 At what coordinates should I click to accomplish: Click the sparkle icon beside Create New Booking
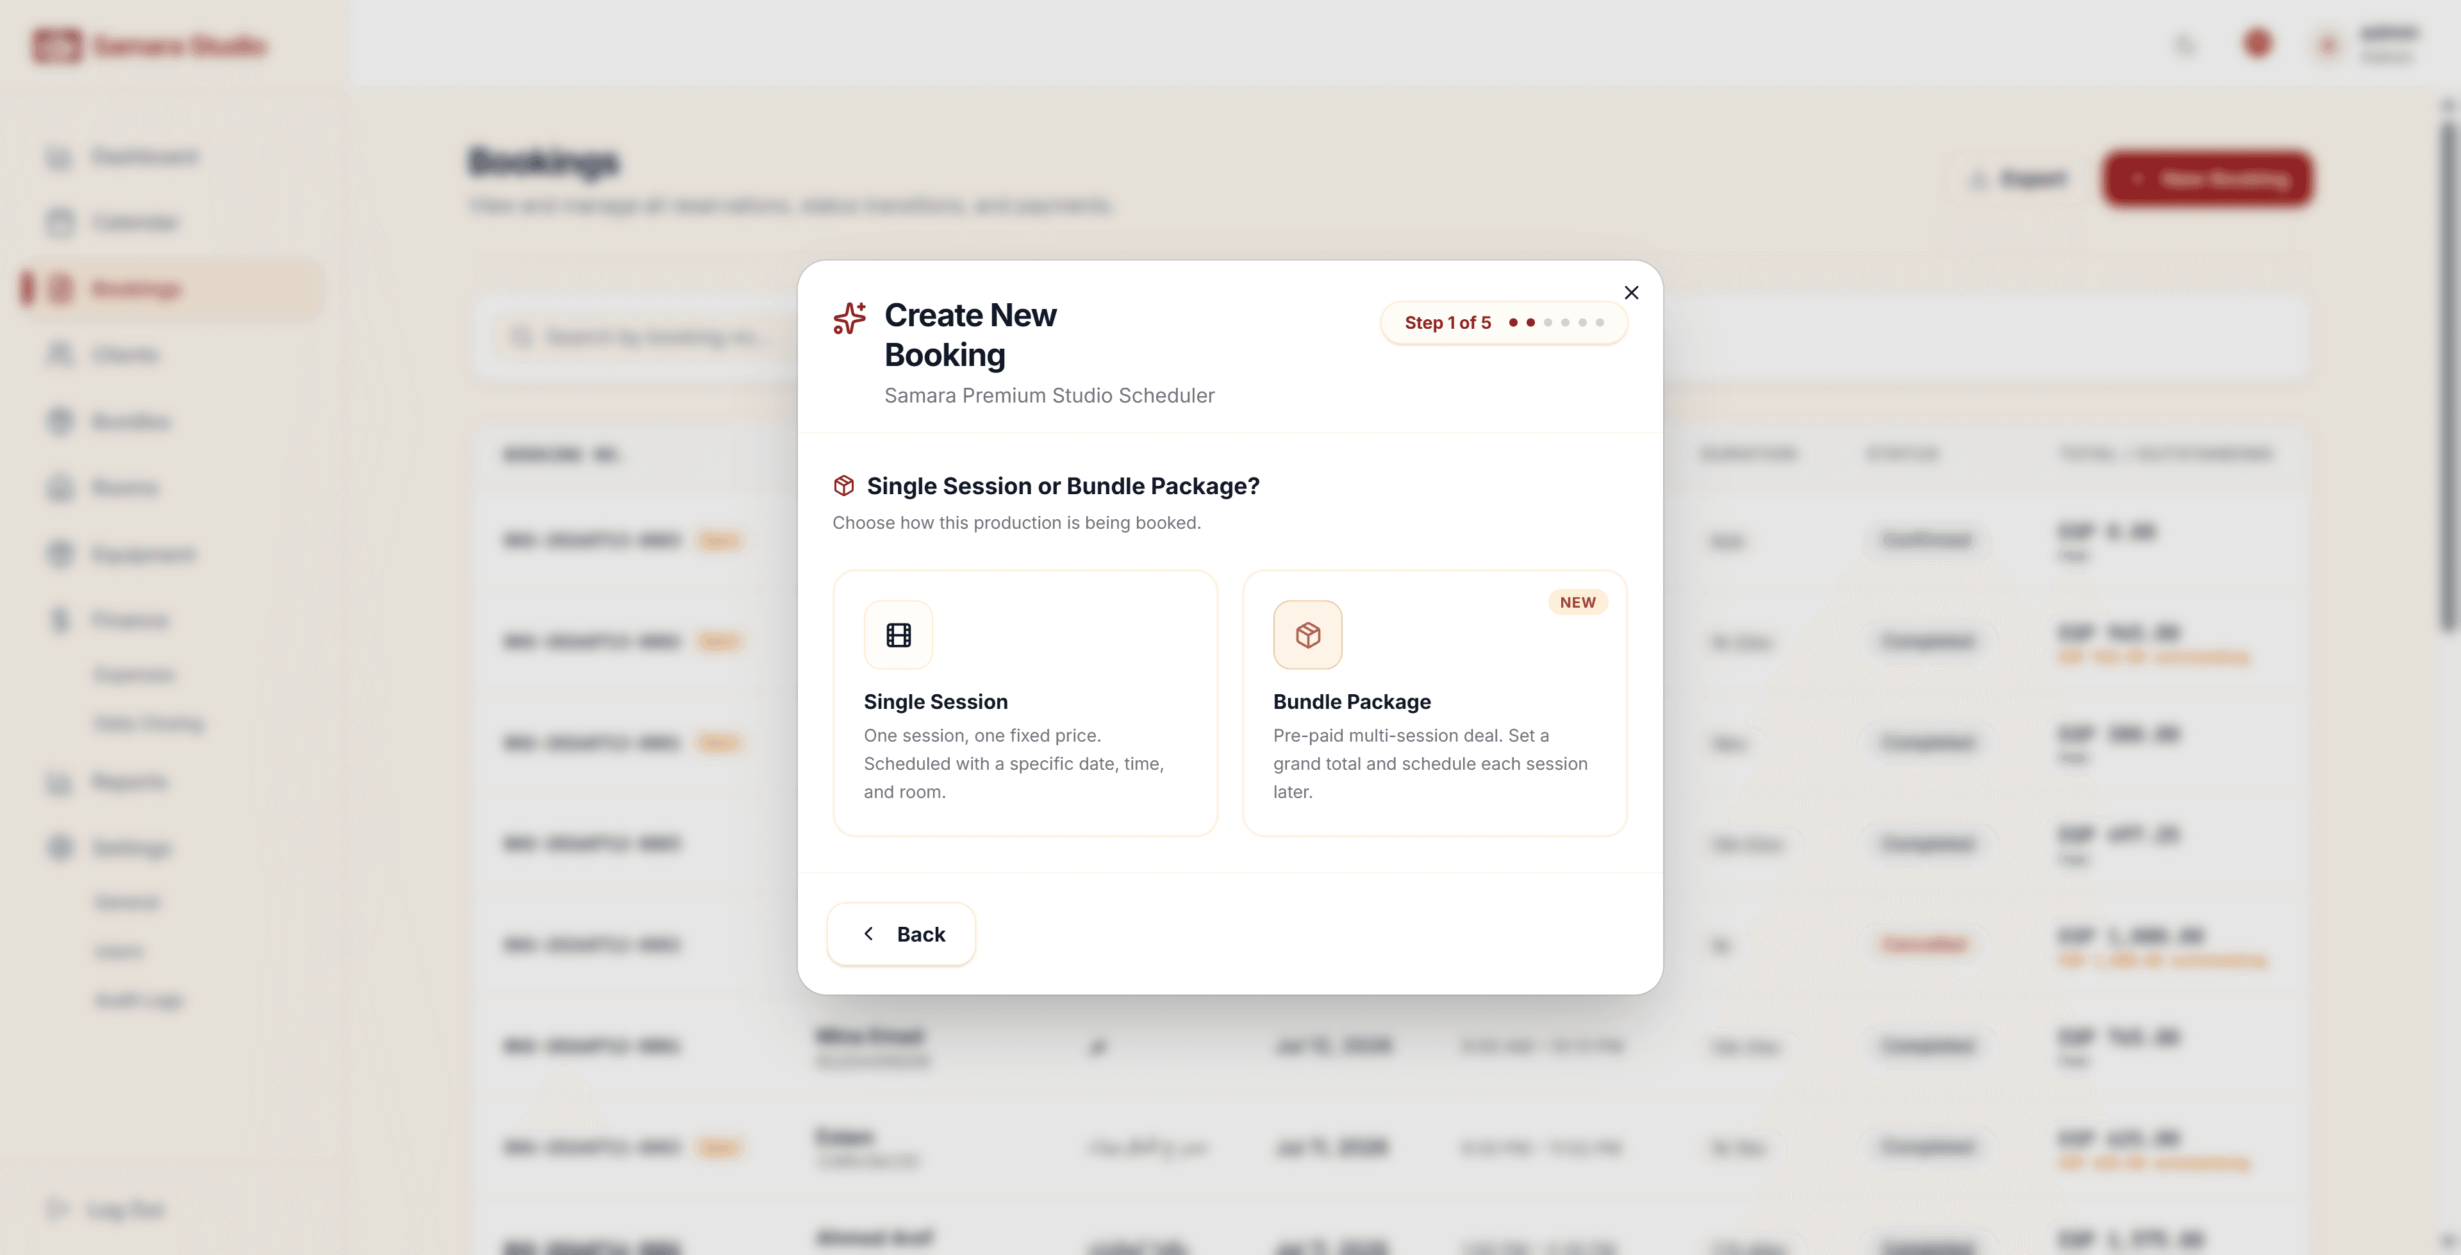point(849,319)
